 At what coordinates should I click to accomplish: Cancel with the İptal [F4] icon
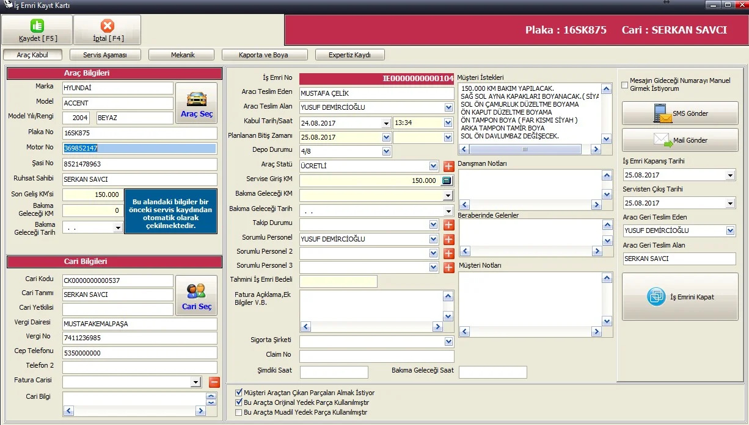point(108,30)
